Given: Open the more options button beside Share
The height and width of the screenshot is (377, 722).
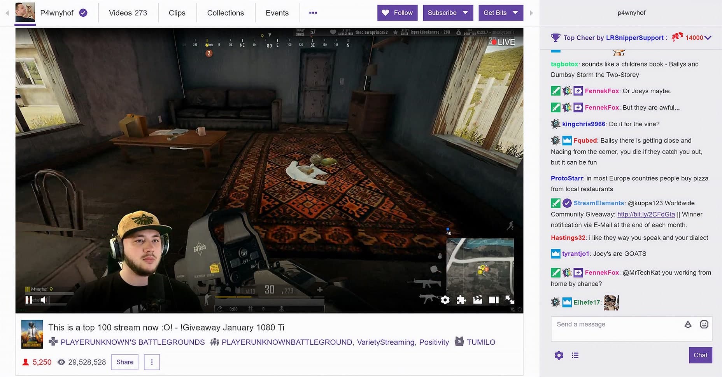Looking at the screenshot, I should point(152,362).
